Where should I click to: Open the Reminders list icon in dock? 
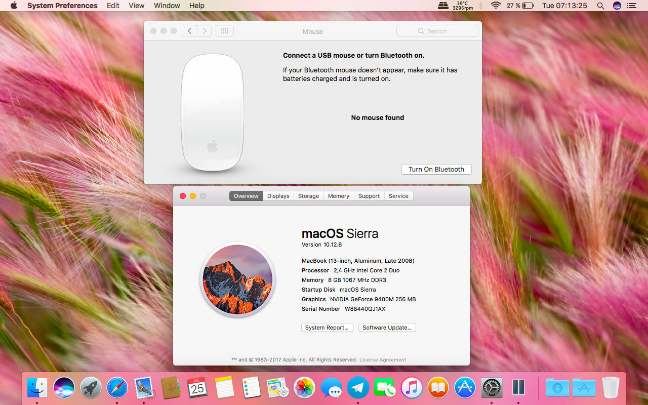pos(251,388)
